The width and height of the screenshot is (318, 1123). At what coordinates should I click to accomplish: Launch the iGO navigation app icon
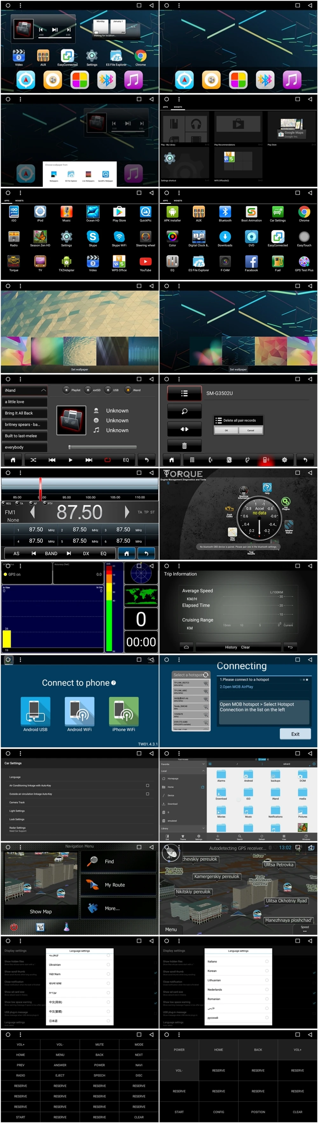pos(13,212)
